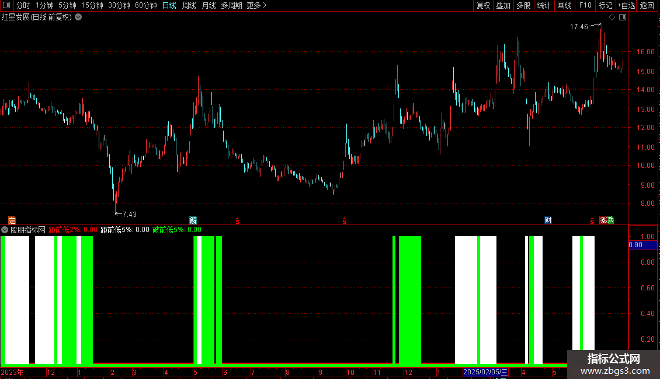Click the 17.46 high price label
This screenshot has width=660, height=379.
coord(579,27)
